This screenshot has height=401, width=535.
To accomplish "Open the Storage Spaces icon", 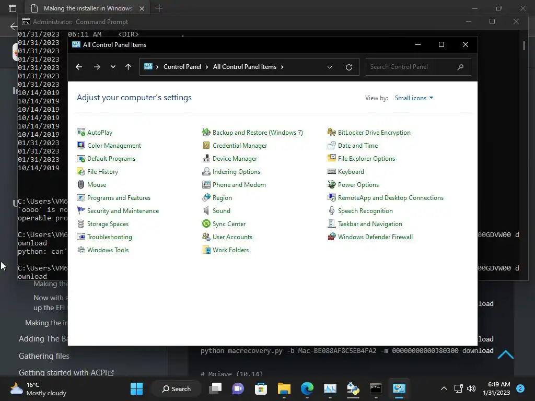I will click(81, 223).
